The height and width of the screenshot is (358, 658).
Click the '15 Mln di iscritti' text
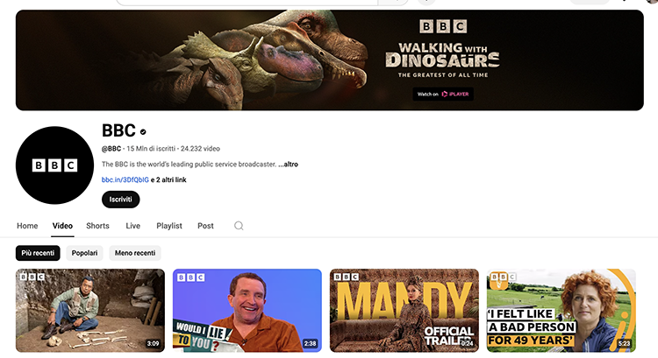(151, 149)
